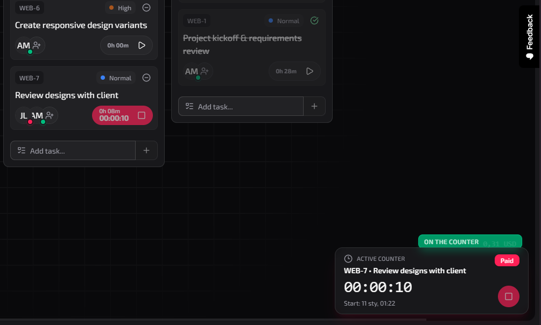Open the Feedback side tab
Image resolution: width=541 pixels, height=325 pixels.
coord(530,37)
